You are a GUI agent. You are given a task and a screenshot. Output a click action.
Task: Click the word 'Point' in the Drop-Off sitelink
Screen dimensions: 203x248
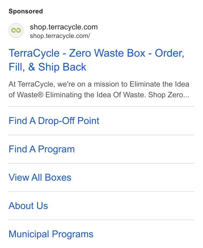tap(88, 121)
